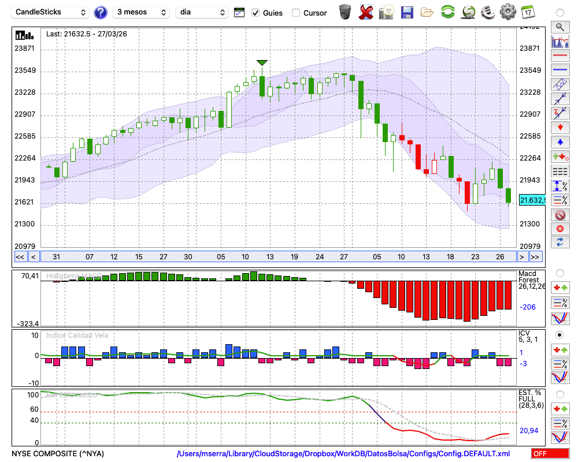
Task: Click the EST panel curve chart icon
Action: [560, 437]
